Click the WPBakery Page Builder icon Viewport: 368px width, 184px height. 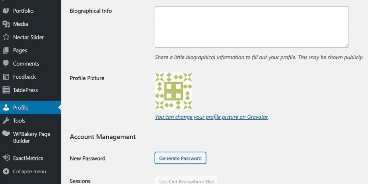6,134
